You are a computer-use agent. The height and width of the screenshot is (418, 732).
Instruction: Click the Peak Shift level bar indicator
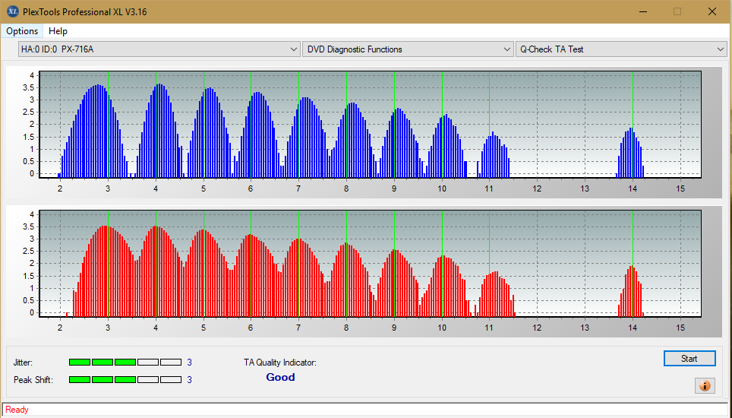[125, 380]
